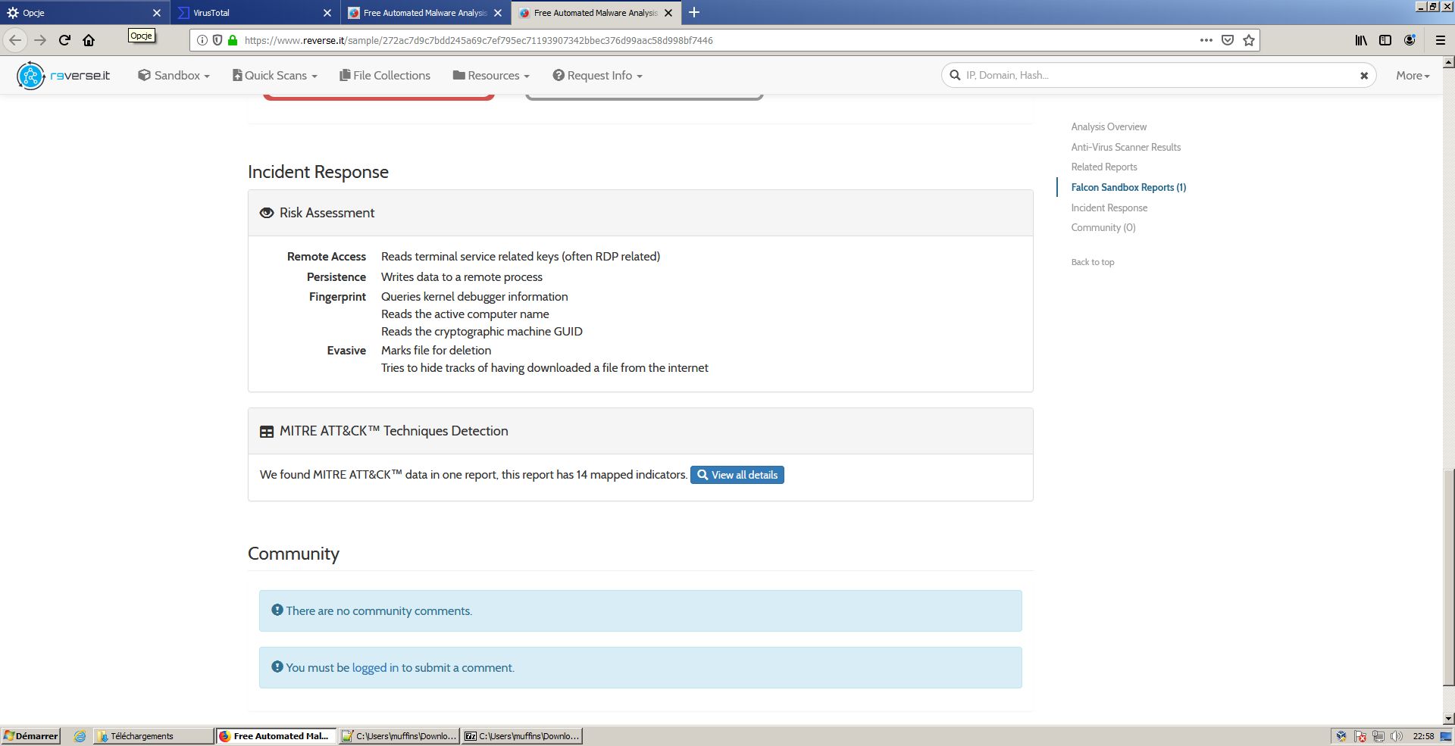Jump to Anti-Virus Scanner Results
Screen dimensions: 1455x746
click(x=1126, y=147)
